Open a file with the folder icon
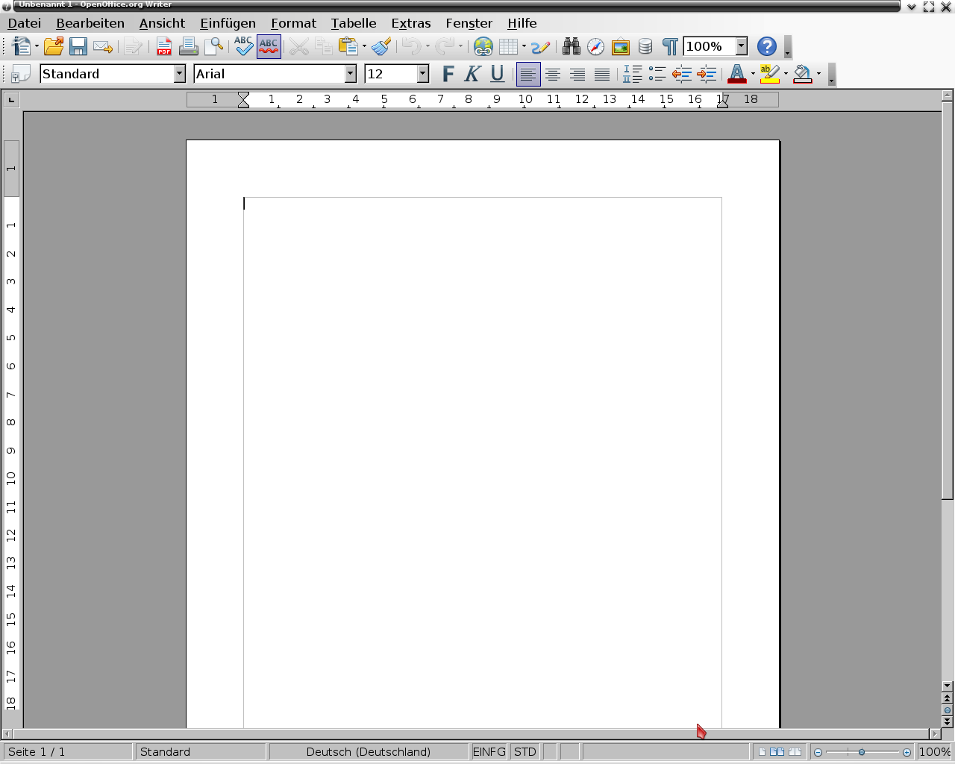Screen dimensions: 955x764 pos(54,46)
